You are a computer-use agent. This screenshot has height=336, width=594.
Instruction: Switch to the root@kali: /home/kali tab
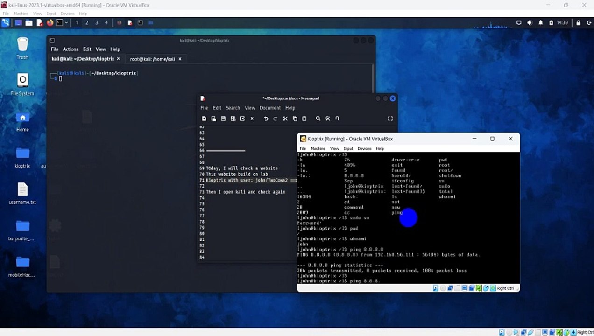pyautogui.click(x=152, y=59)
